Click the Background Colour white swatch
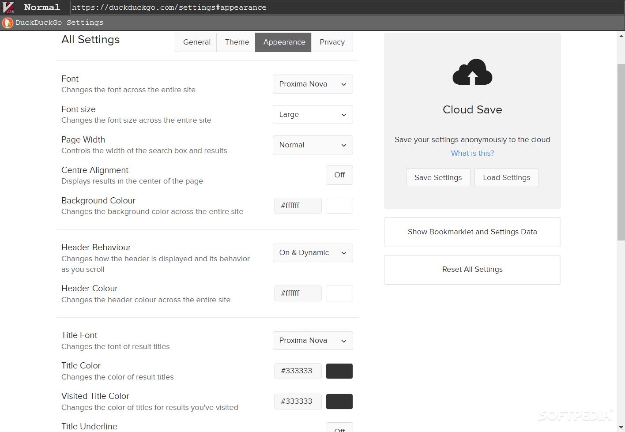Viewport: 625px width, 432px height. click(x=339, y=206)
